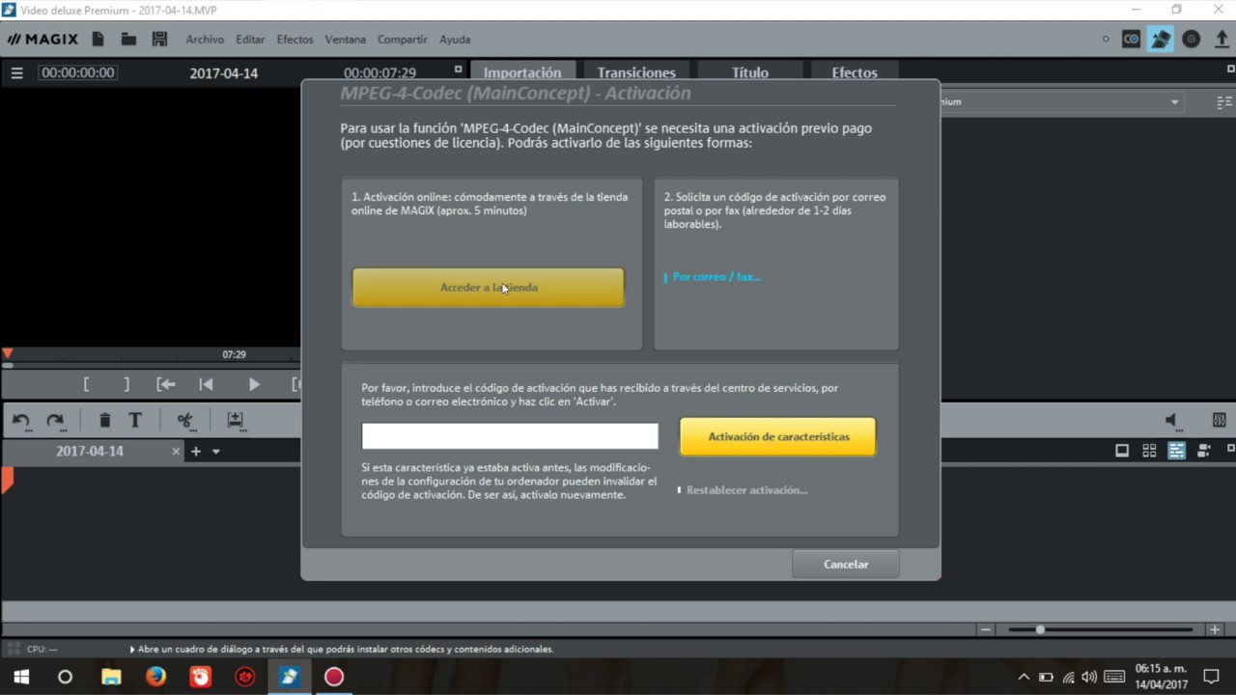Open the Ayuda menu

[x=455, y=40]
